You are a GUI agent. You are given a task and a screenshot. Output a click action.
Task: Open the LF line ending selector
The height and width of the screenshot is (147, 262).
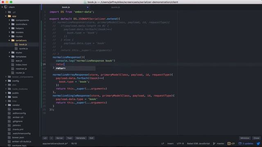163,143
